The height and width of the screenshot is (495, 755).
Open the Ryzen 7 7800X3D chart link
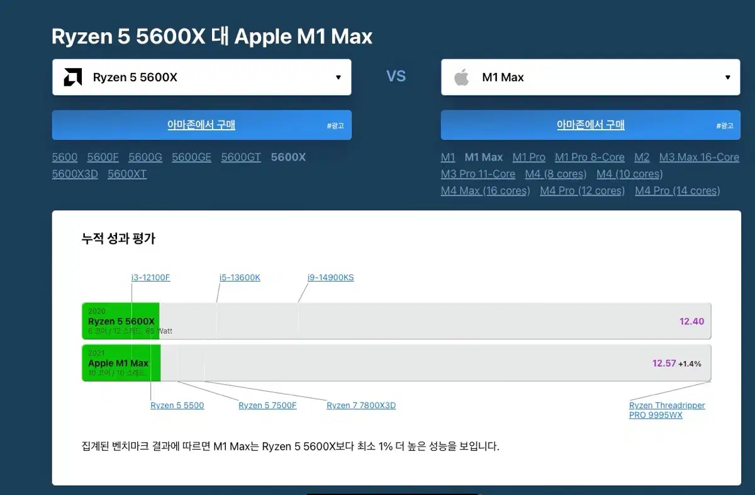361,406
